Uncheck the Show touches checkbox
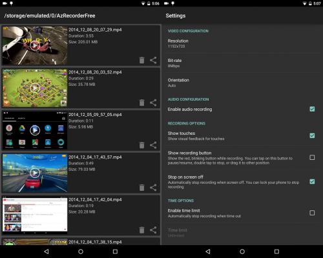The height and width of the screenshot is (258, 323). (x=312, y=135)
